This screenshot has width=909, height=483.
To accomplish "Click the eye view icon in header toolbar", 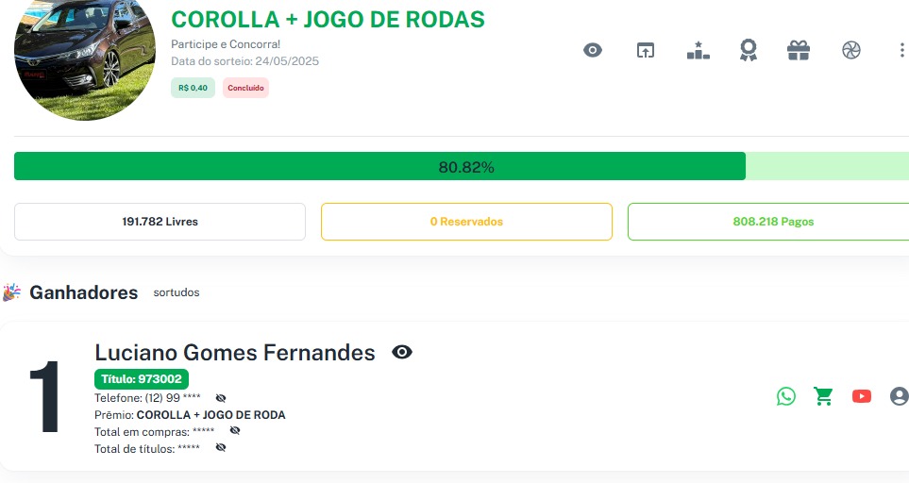I will point(593,51).
